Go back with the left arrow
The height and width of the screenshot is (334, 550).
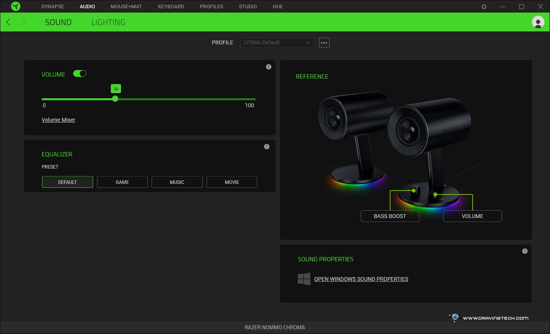point(8,22)
